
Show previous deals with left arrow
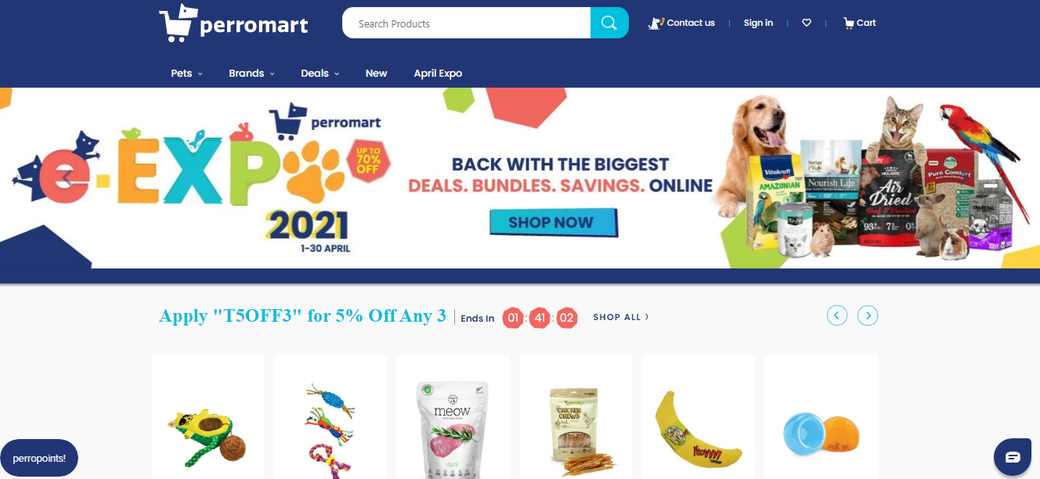837,315
